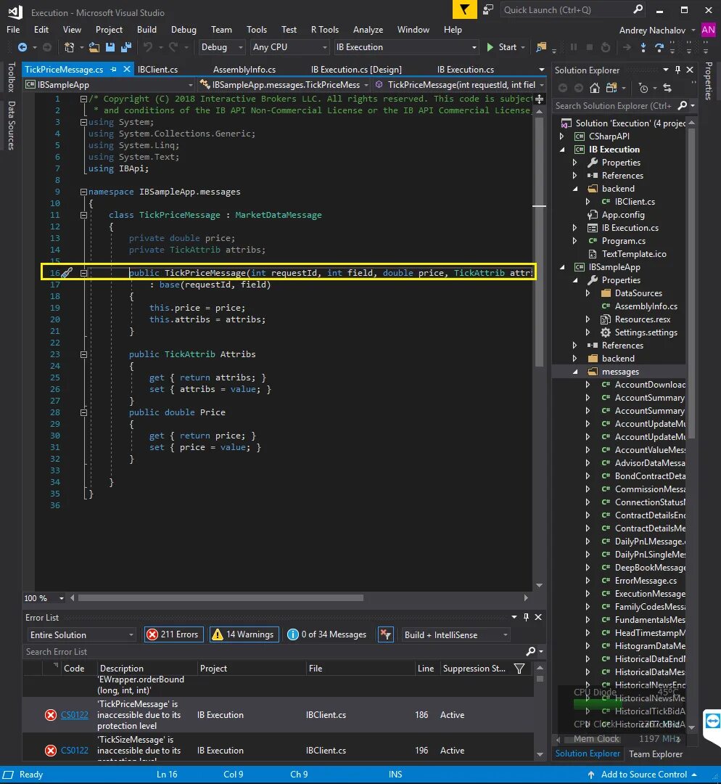Click the Navigate Backward arrow icon

pos(22,47)
